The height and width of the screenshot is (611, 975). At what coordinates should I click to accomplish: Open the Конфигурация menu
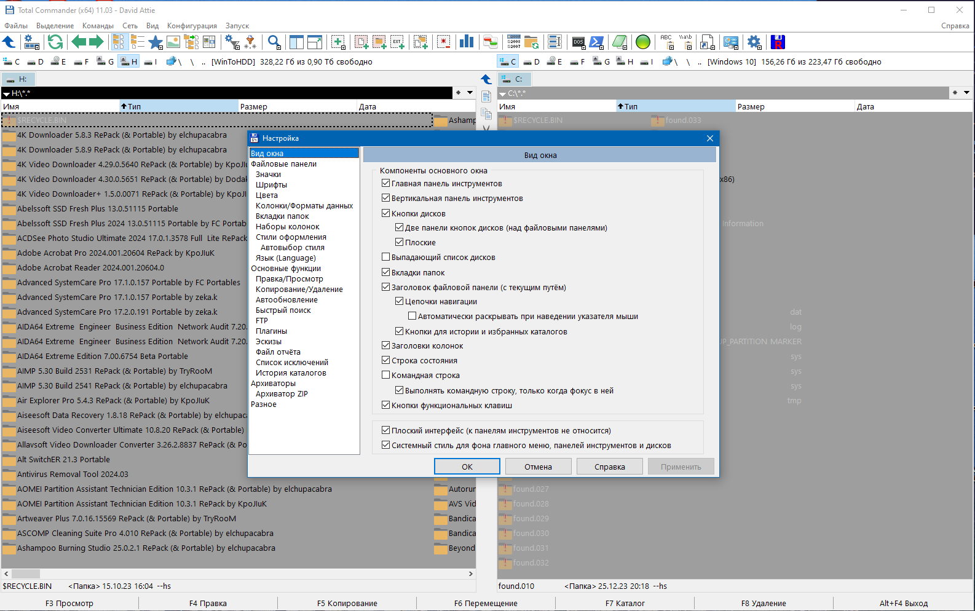pyautogui.click(x=192, y=26)
